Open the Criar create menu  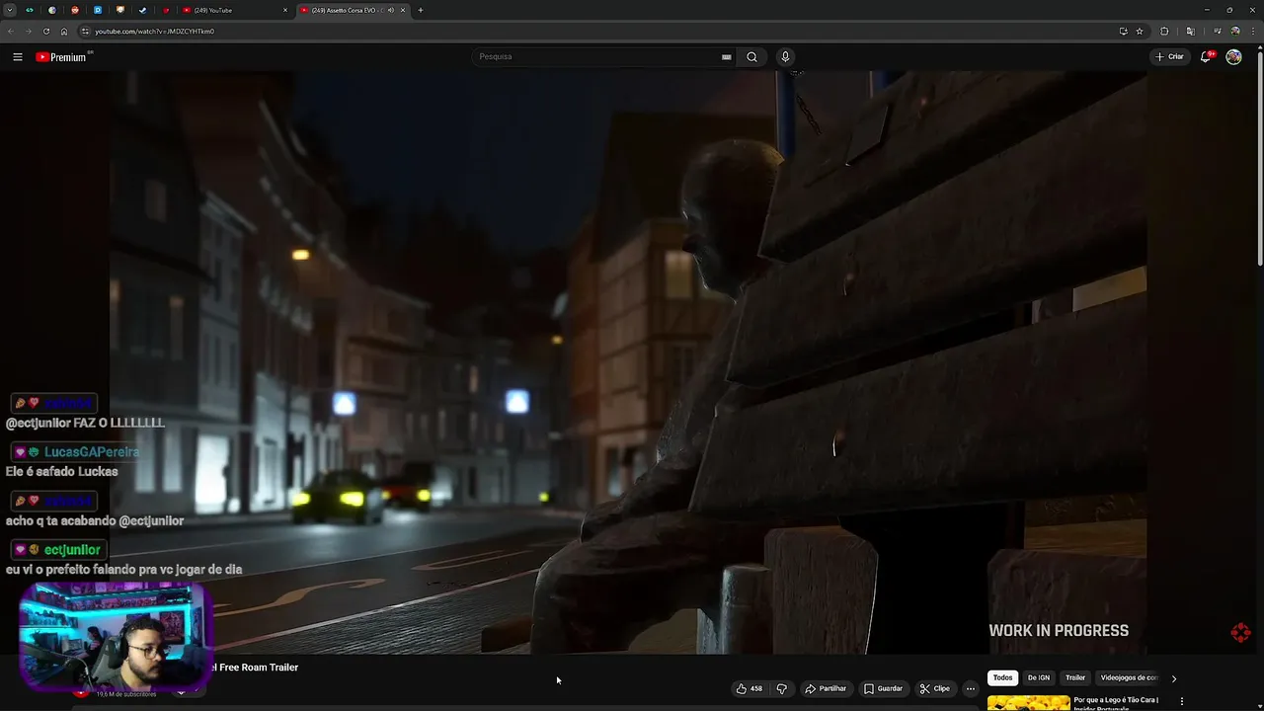[1169, 56]
